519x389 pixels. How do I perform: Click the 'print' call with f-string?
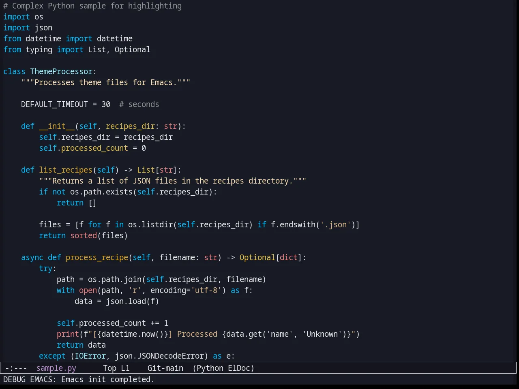68,334
